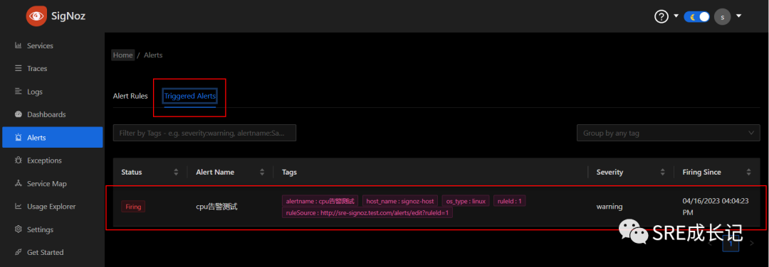Image resolution: width=769 pixels, height=267 pixels.
Task: Sort by Firing Since column header
Action: pyautogui.click(x=717, y=172)
